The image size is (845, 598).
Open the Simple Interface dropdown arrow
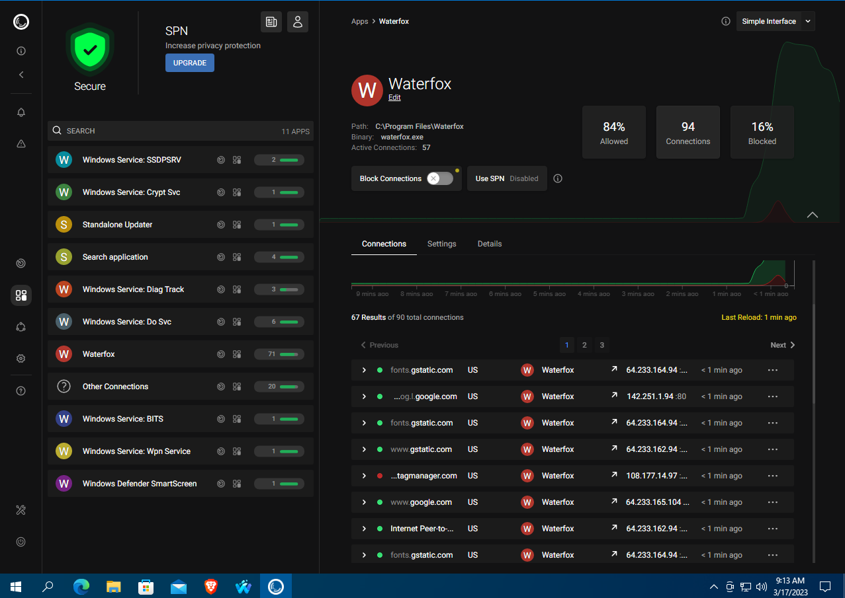click(808, 21)
